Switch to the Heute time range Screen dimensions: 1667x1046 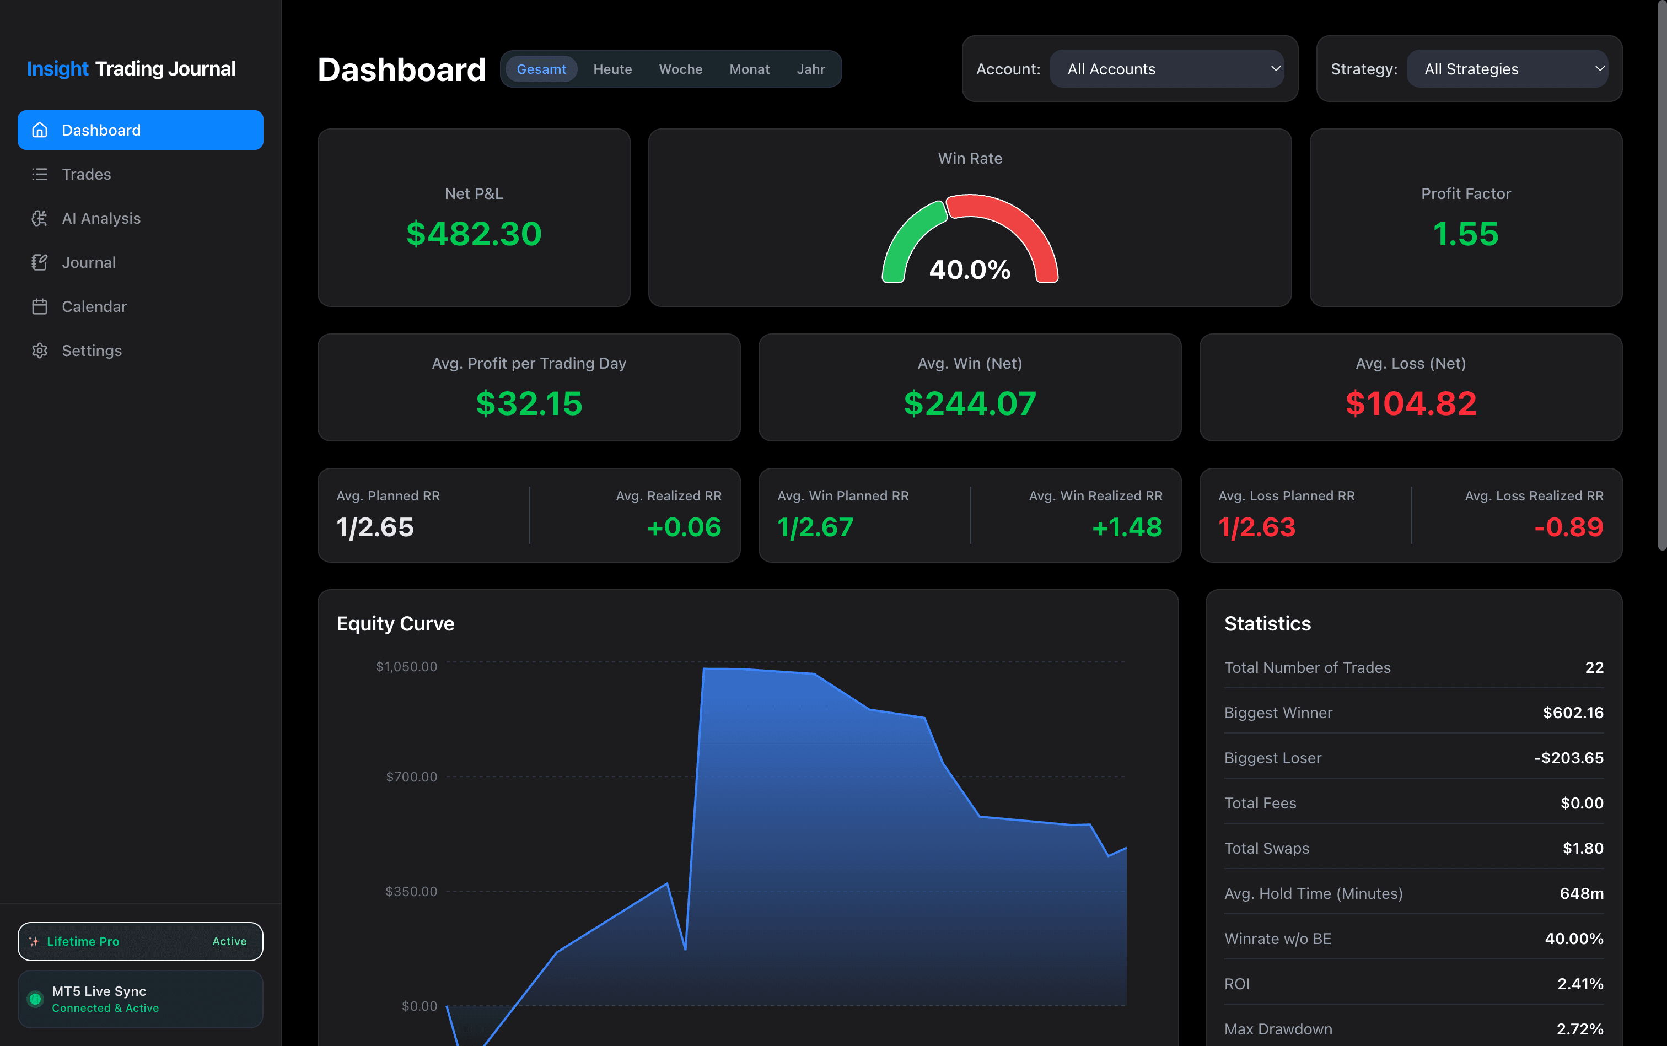[x=612, y=69]
